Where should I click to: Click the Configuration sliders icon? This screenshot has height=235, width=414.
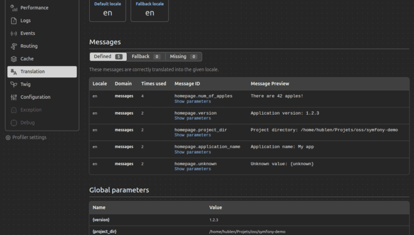pos(14,97)
